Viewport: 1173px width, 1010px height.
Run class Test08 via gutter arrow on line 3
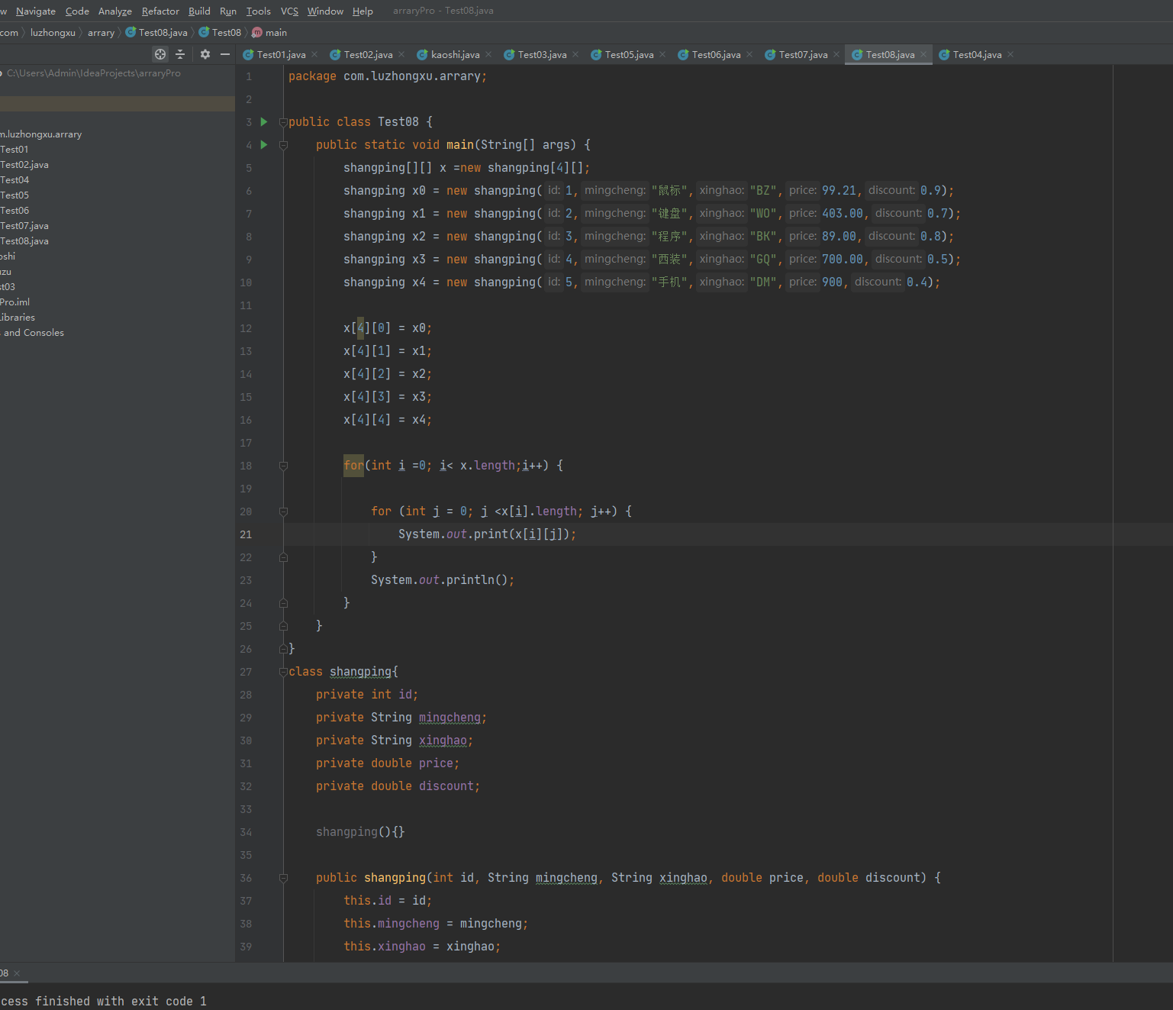(x=264, y=121)
